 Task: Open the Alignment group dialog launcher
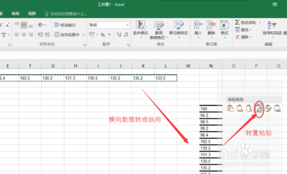[x=84, y=45]
